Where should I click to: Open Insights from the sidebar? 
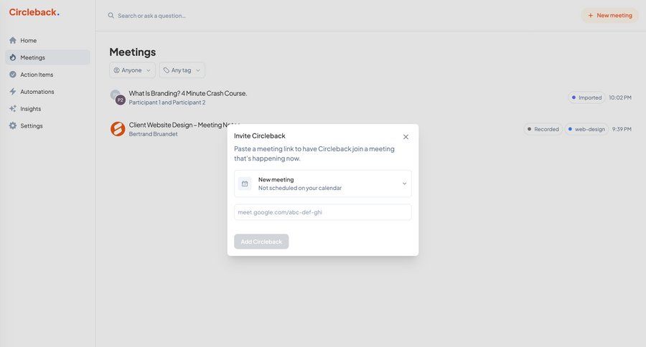pos(30,109)
